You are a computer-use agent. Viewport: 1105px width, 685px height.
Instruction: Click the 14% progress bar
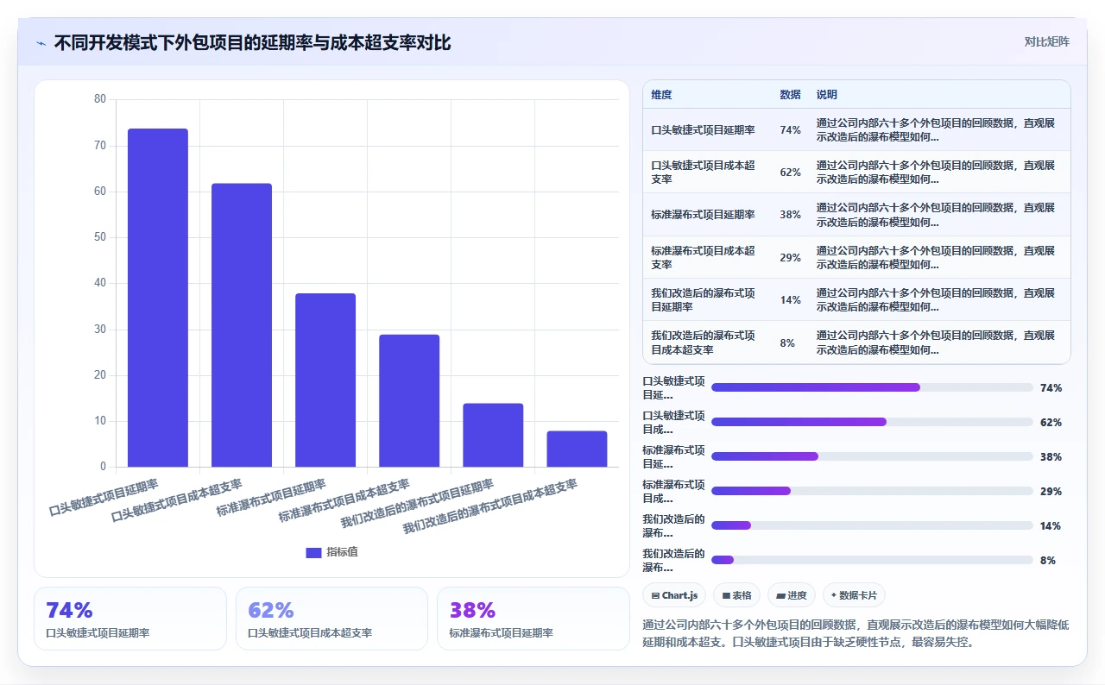pyautogui.click(x=872, y=525)
